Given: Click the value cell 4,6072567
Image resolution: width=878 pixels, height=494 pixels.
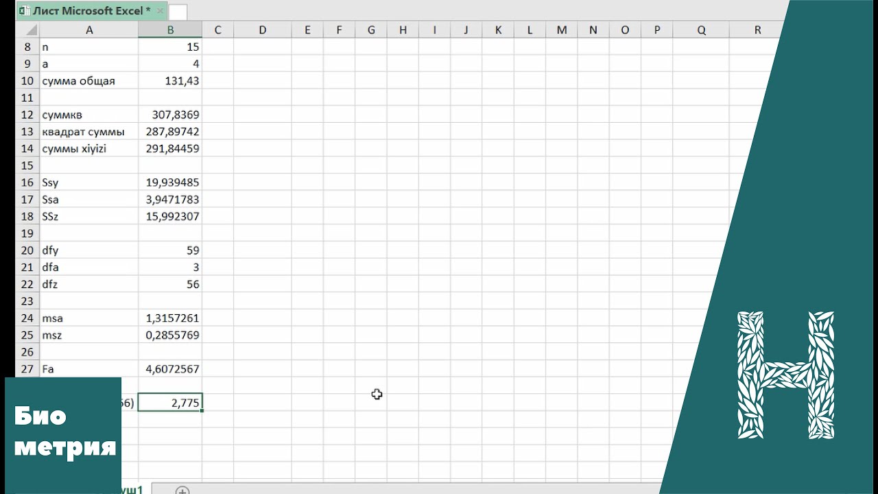Looking at the screenshot, I should 170,369.
